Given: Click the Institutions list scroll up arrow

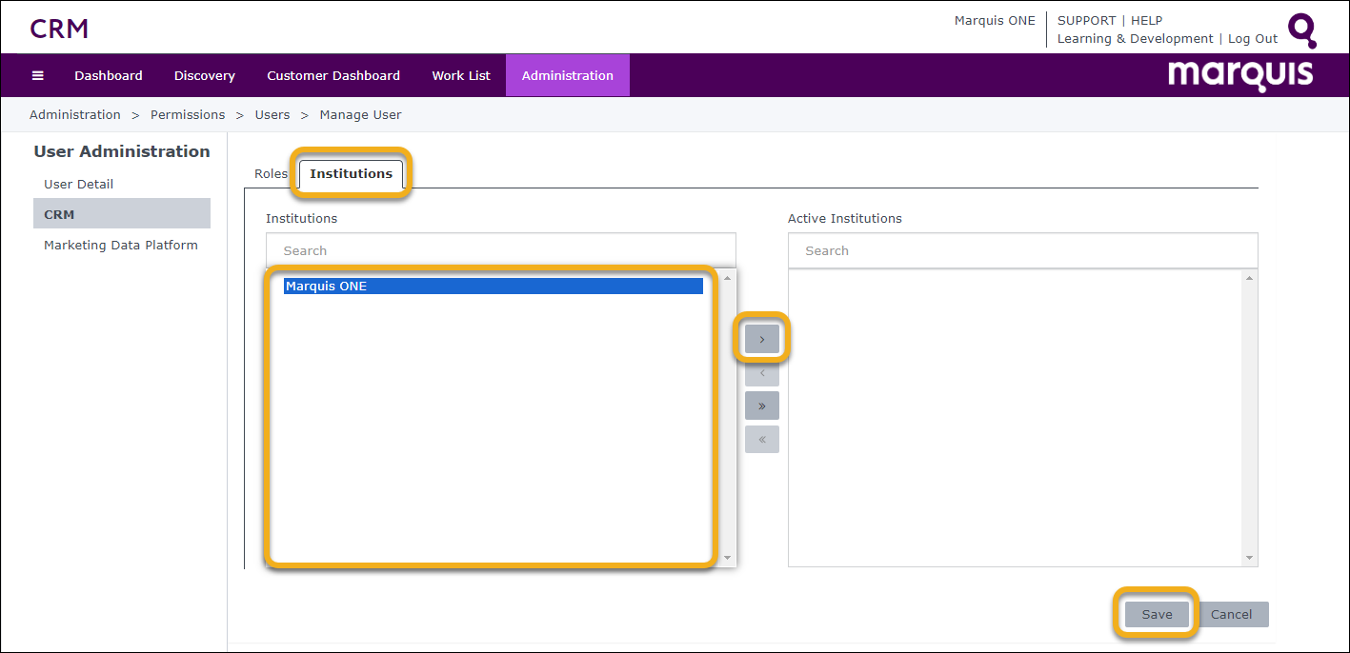Looking at the screenshot, I should tap(728, 278).
